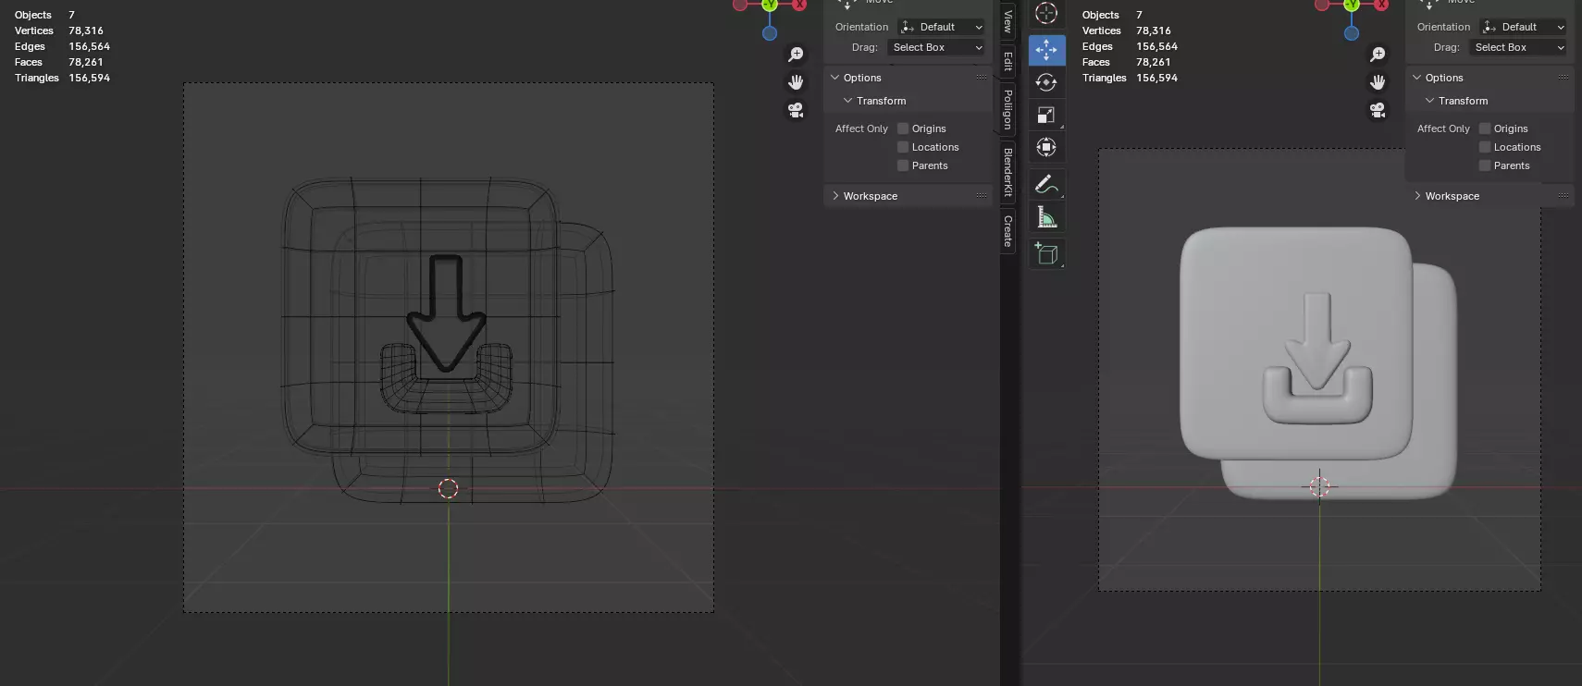Collapse the Transform subpanel in right sidebar
The width and height of the screenshot is (1582, 686).
(1429, 101)
